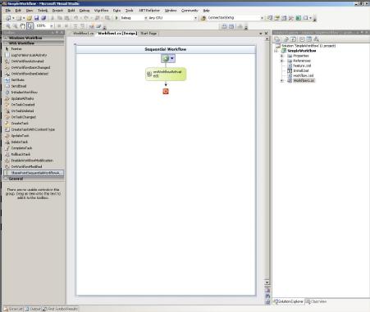Select the CompleteTask activity in toolbox

(21, 148)
